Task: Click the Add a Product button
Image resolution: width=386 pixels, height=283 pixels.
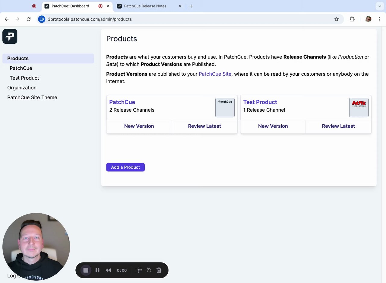Action: click(125, 167)
